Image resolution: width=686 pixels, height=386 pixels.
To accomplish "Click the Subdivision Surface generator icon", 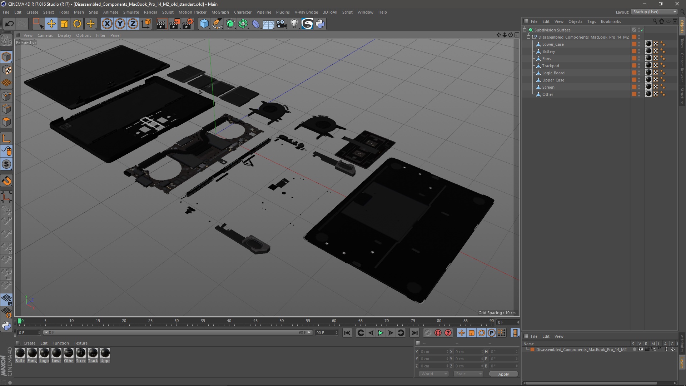I will click(x=230, y=24).
